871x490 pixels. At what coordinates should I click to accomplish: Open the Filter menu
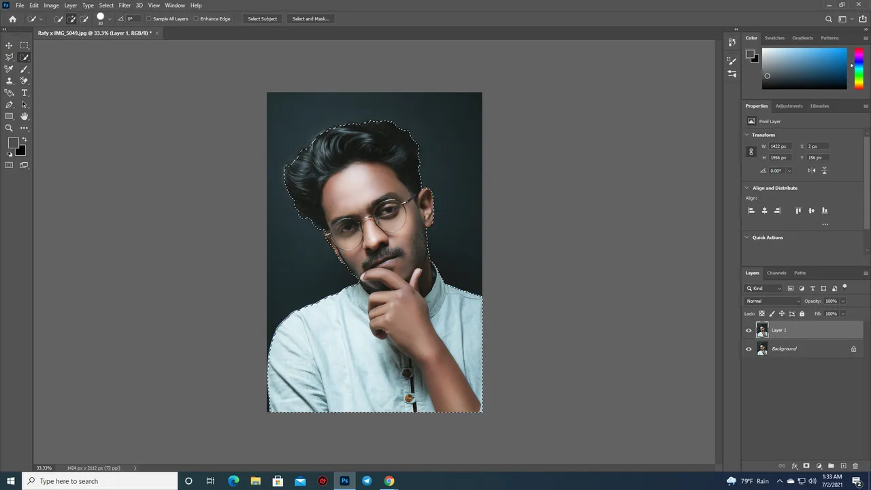click(x=125, y=5)
